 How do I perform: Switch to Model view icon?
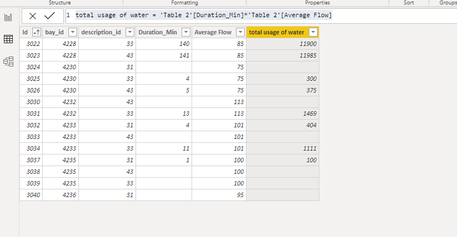tap(8, 61)
